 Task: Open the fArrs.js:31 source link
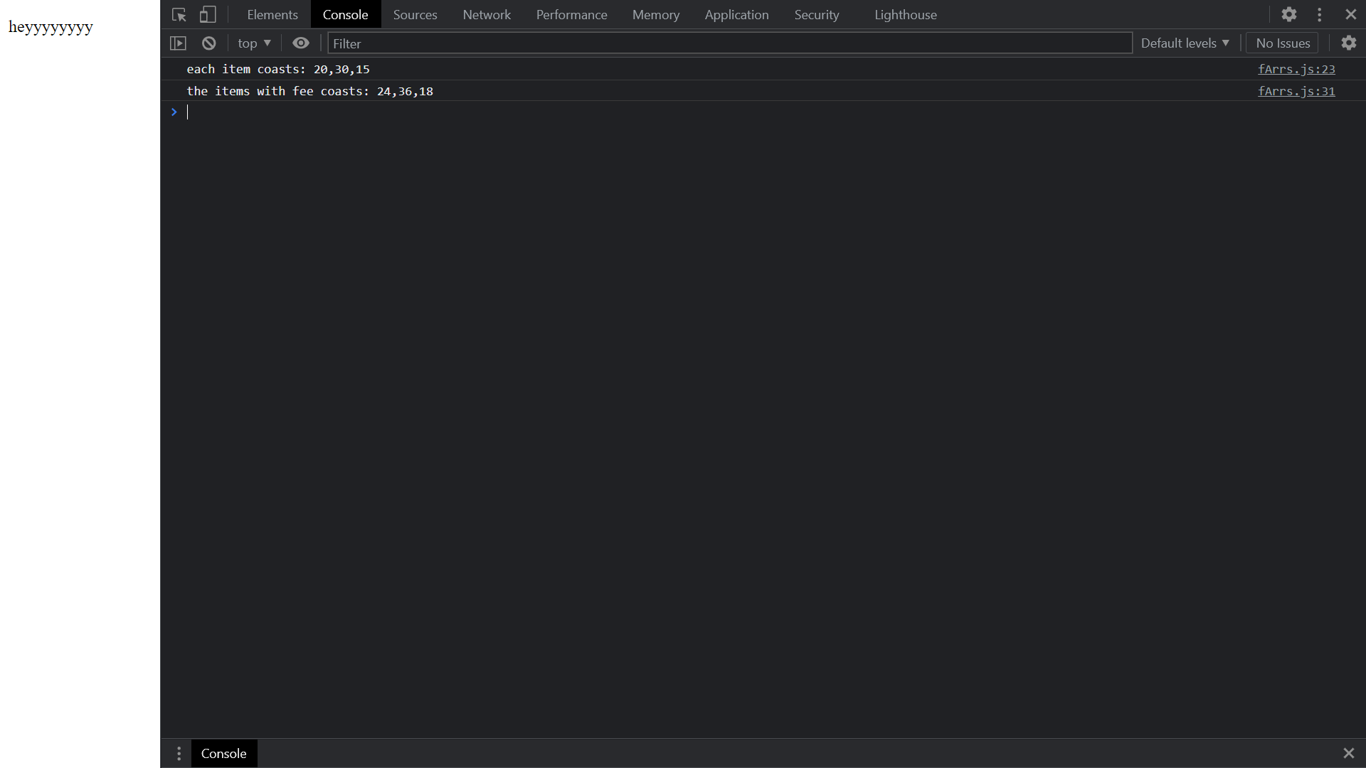coord(1296,91)
